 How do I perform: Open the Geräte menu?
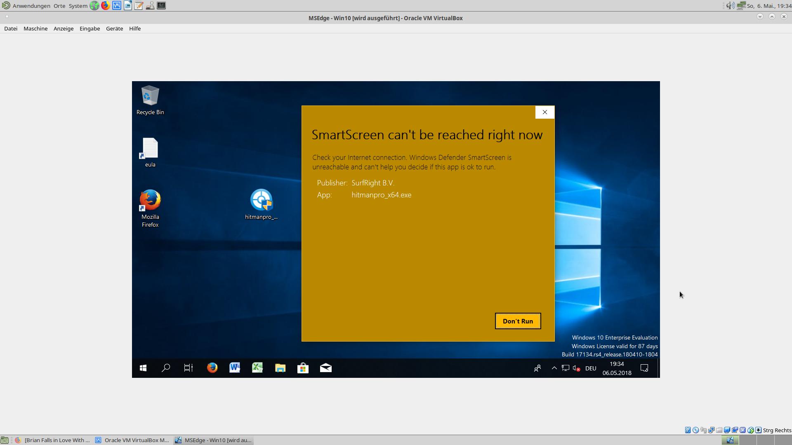pyautogui.click(x=114, y=28)
